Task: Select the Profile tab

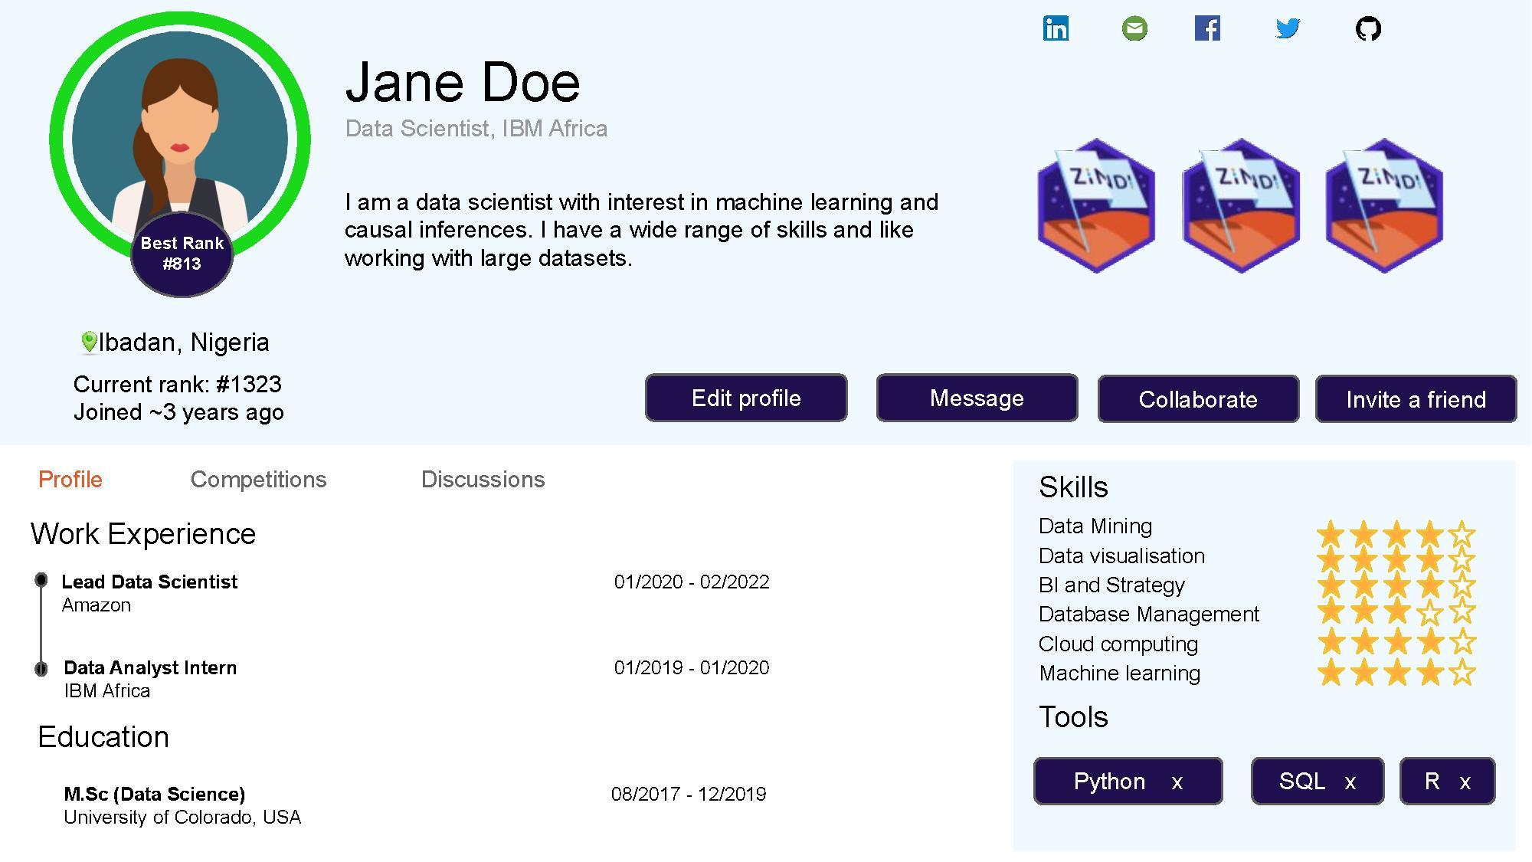Action: (70, 480)
